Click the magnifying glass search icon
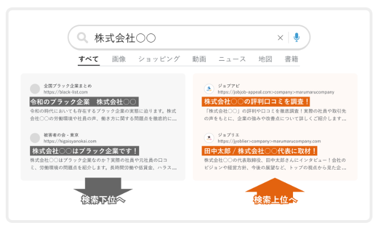 click(x=82, y=38)
